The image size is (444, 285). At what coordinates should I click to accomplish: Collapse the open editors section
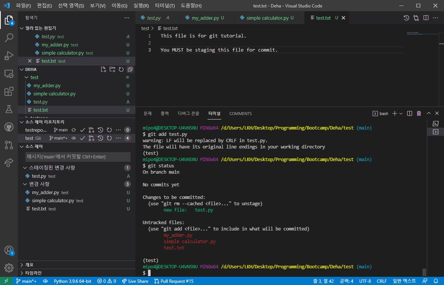pyautogui.click(x=22, y=28)
